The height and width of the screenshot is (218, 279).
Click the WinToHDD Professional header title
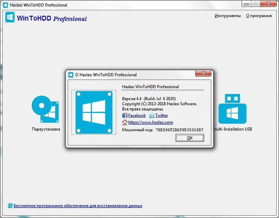tap(52, 18)
